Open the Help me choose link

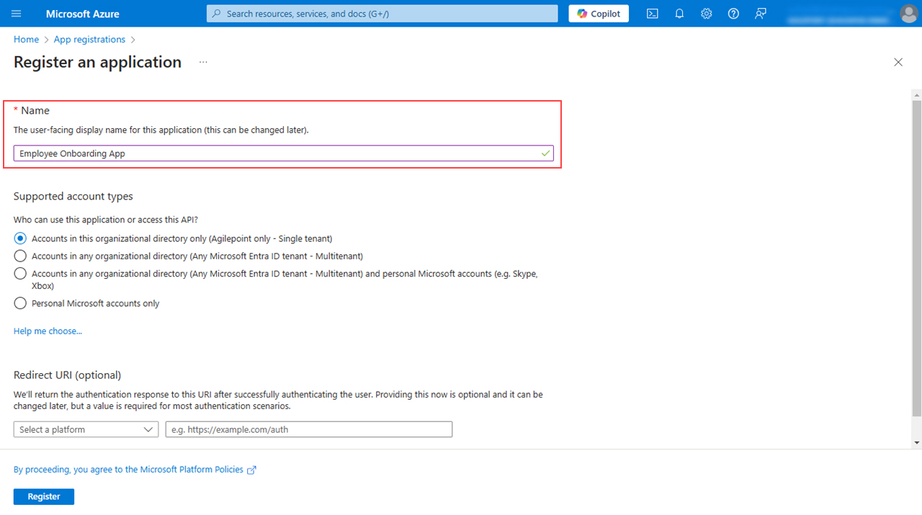click(48, 331)
